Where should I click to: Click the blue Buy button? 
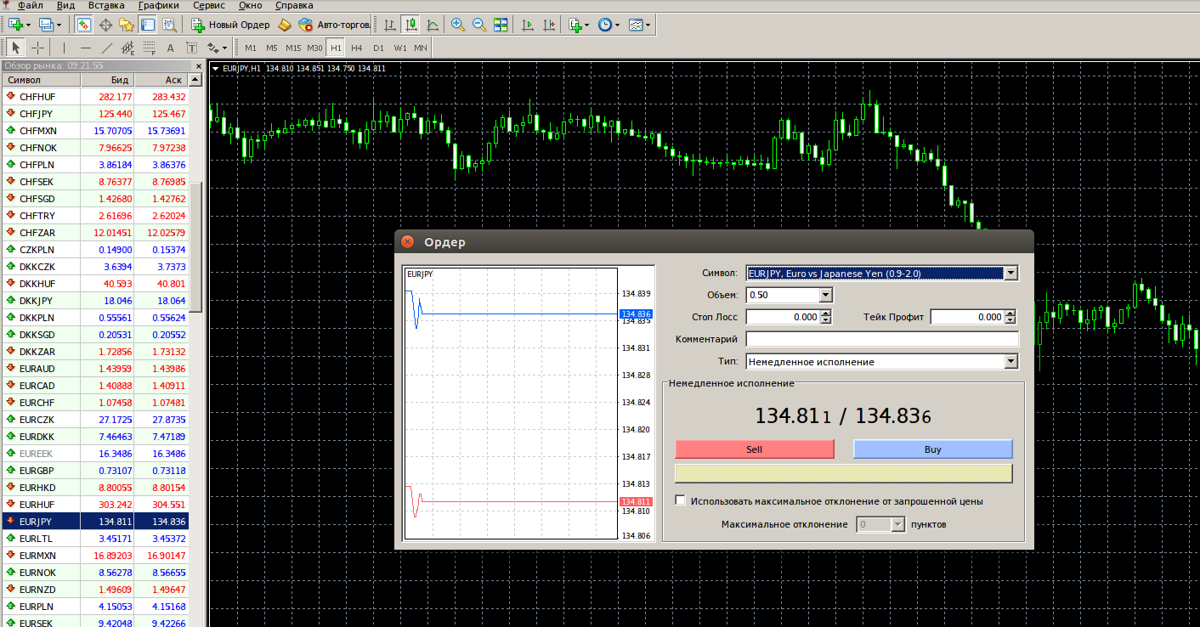click(933, 449)
